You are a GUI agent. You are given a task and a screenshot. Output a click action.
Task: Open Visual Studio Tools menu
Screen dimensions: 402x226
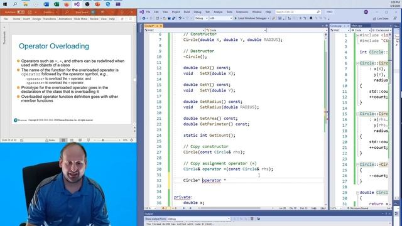[229, 12]
